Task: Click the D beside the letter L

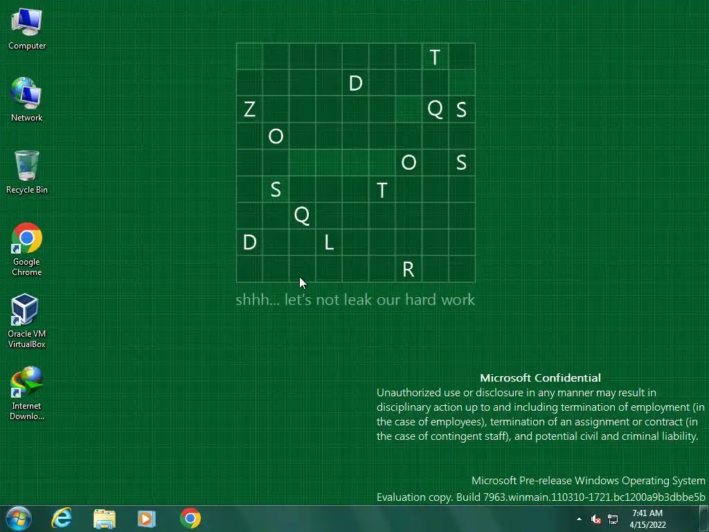Action: pyautogui.click(x=249, y=242)
